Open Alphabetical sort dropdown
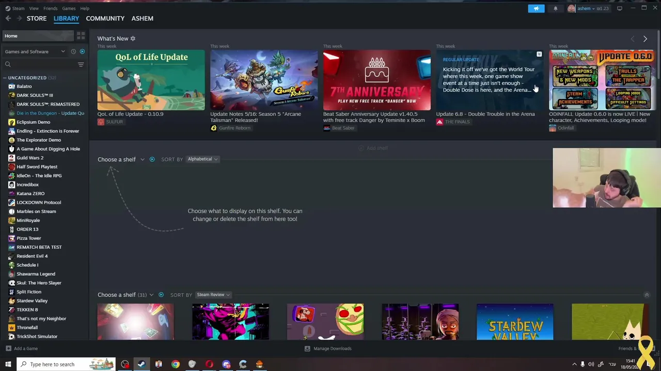 [x=202, y=159]
